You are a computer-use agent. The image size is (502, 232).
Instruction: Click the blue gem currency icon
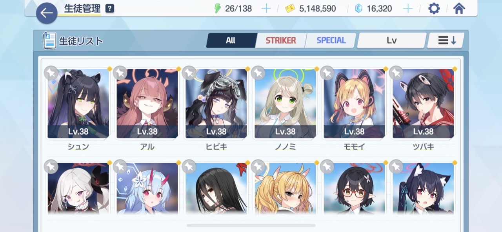point(358,9)
